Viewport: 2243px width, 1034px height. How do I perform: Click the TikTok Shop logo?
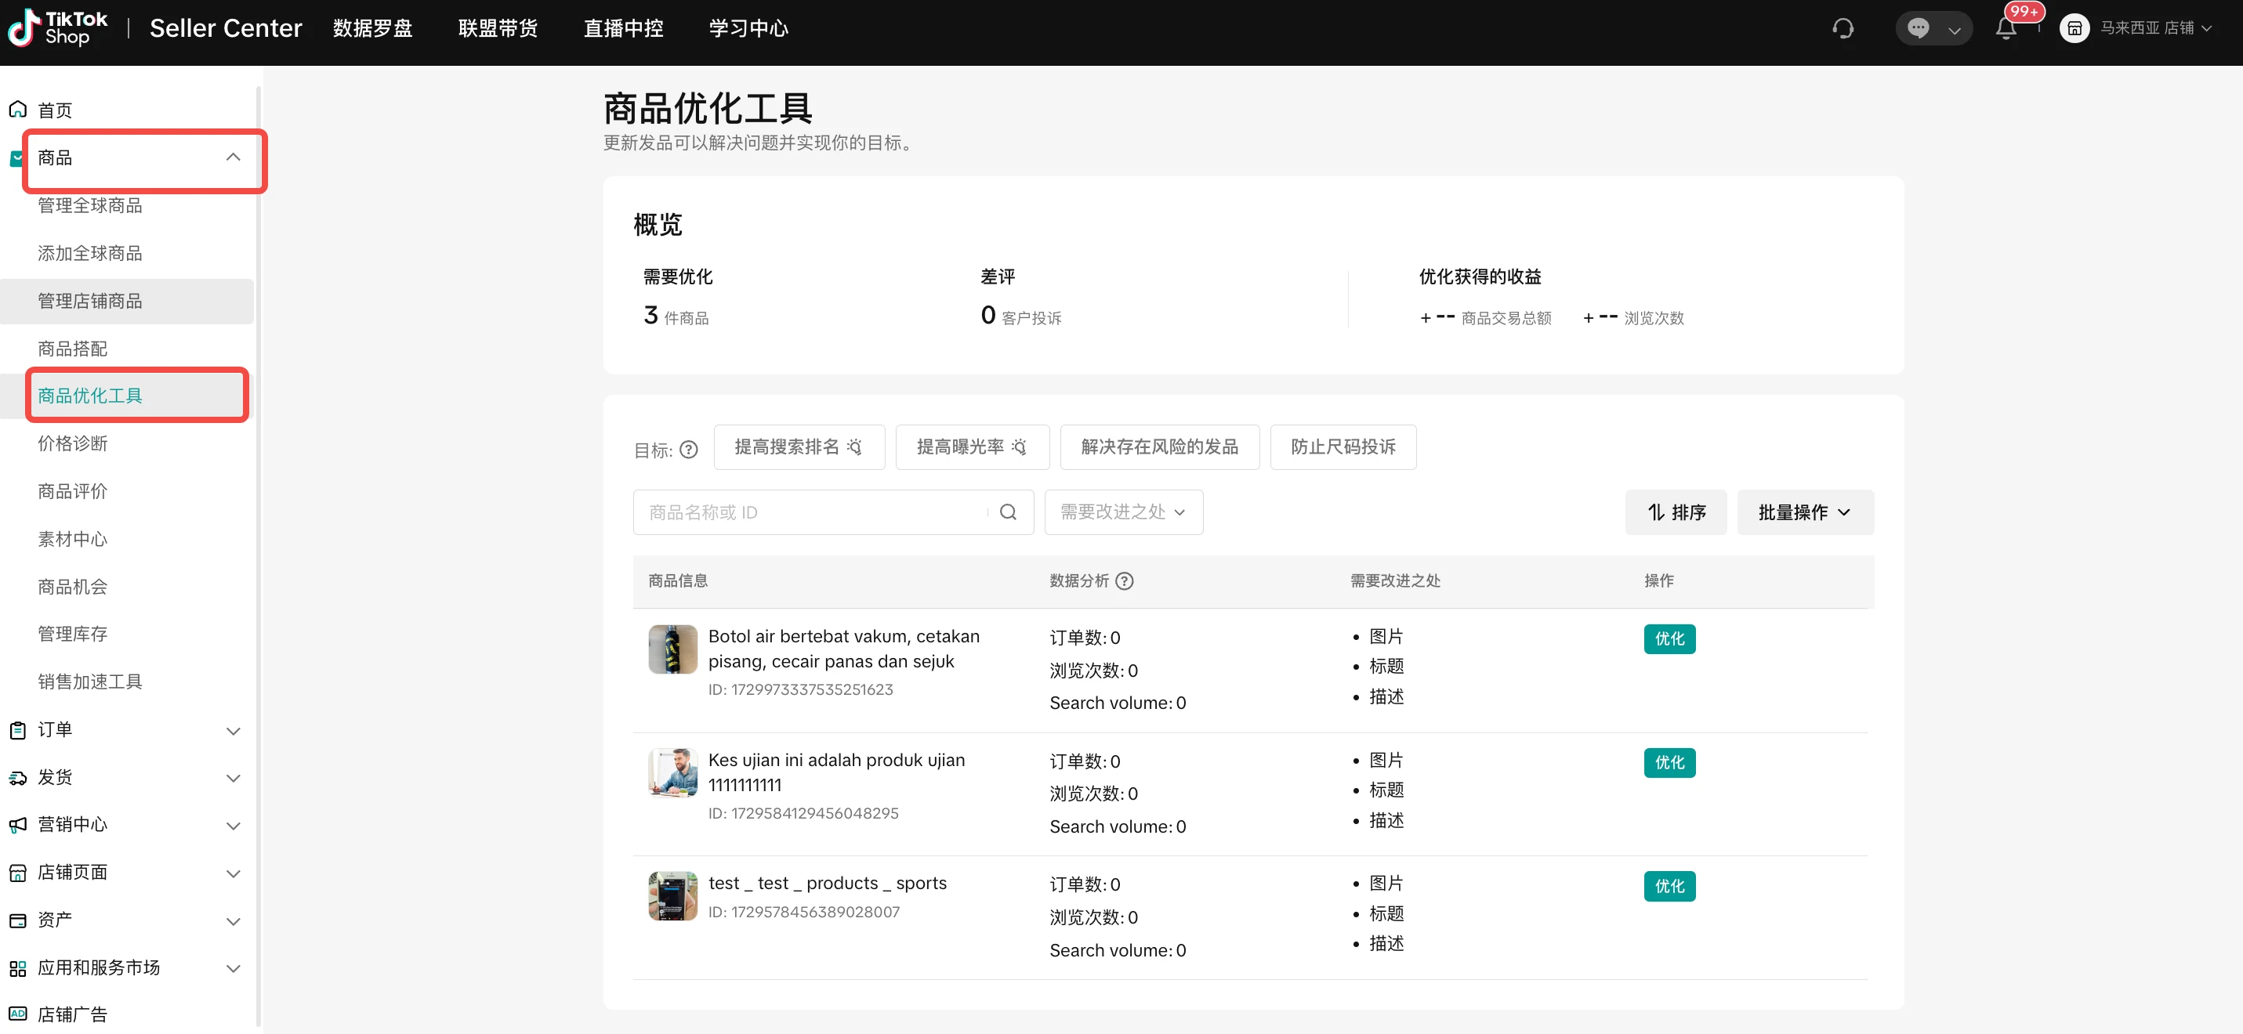[57, 29]
